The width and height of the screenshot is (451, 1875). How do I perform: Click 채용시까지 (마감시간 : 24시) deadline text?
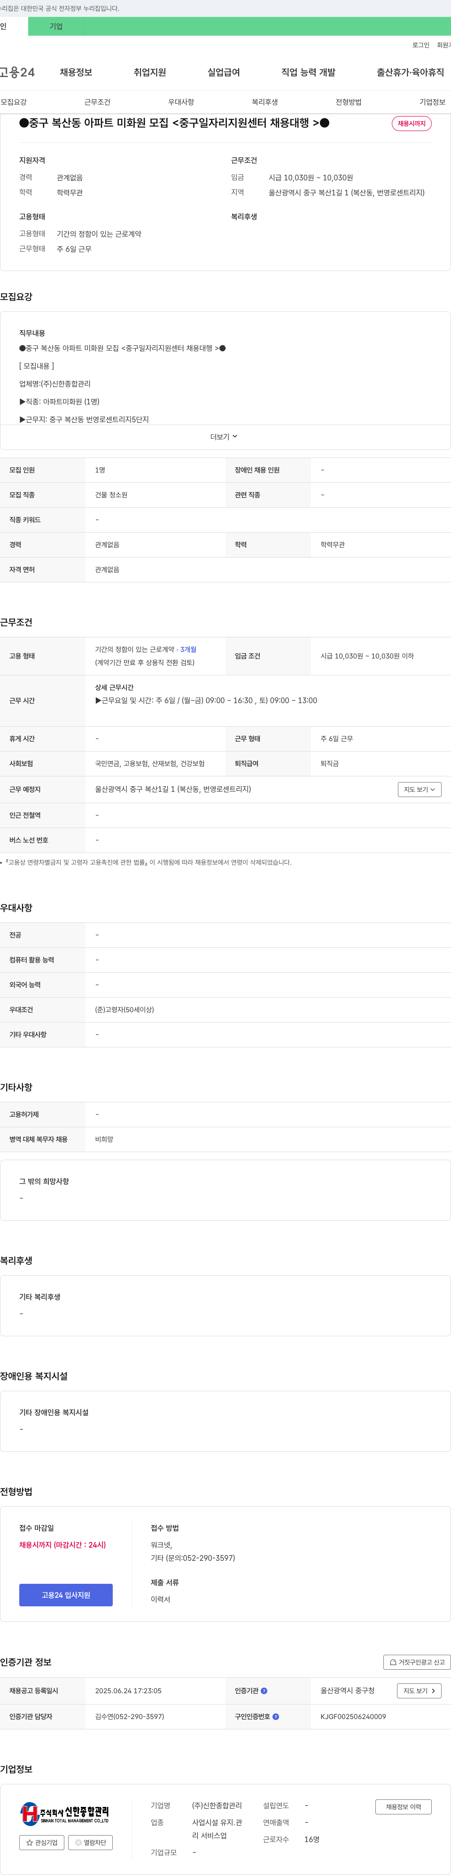click(62, 1544)
